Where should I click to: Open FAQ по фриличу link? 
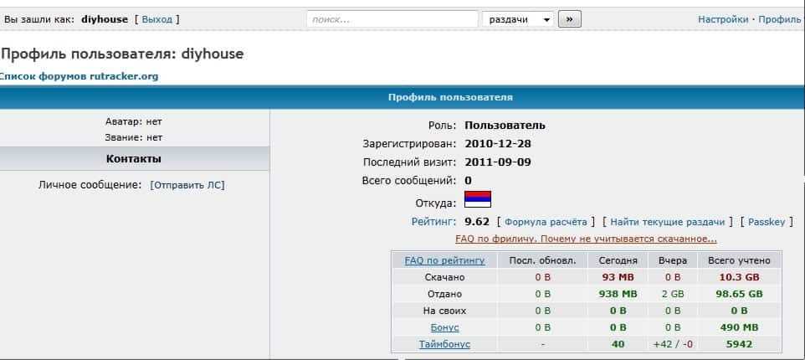click(586, 239)
